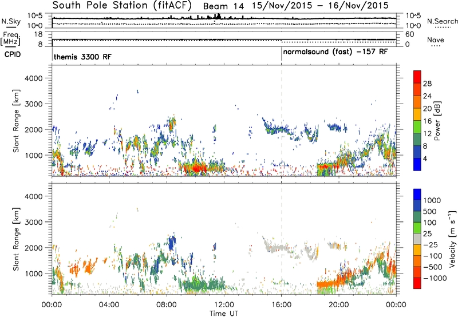This screenshot has width=458, height=317.
Task: Click the 08:00 time tick label
Action: [167, 305]
